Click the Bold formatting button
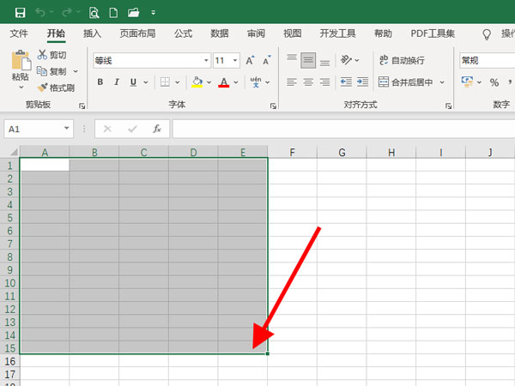 (100, 82)
